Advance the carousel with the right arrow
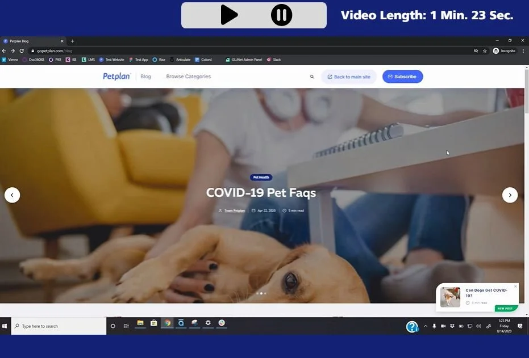 (x=510, y=195)
